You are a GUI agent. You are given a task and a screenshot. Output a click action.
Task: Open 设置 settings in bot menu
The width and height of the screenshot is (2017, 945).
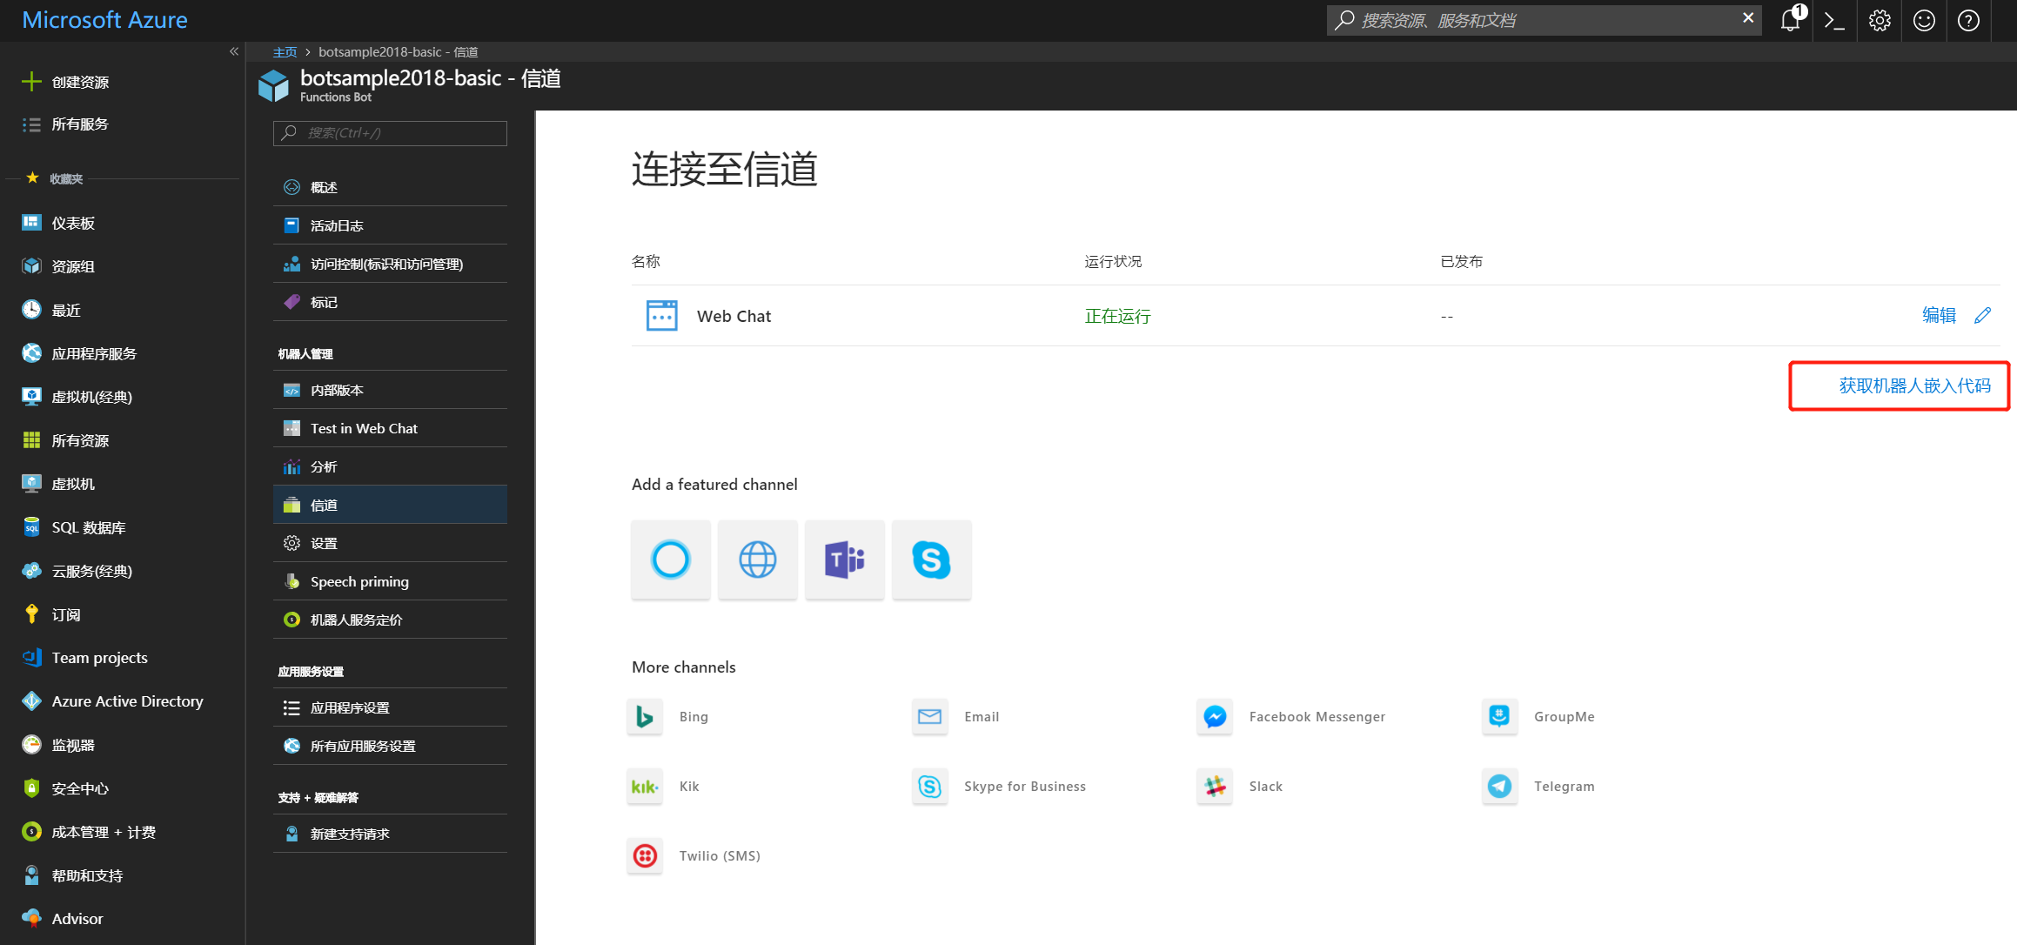(390, 543)
